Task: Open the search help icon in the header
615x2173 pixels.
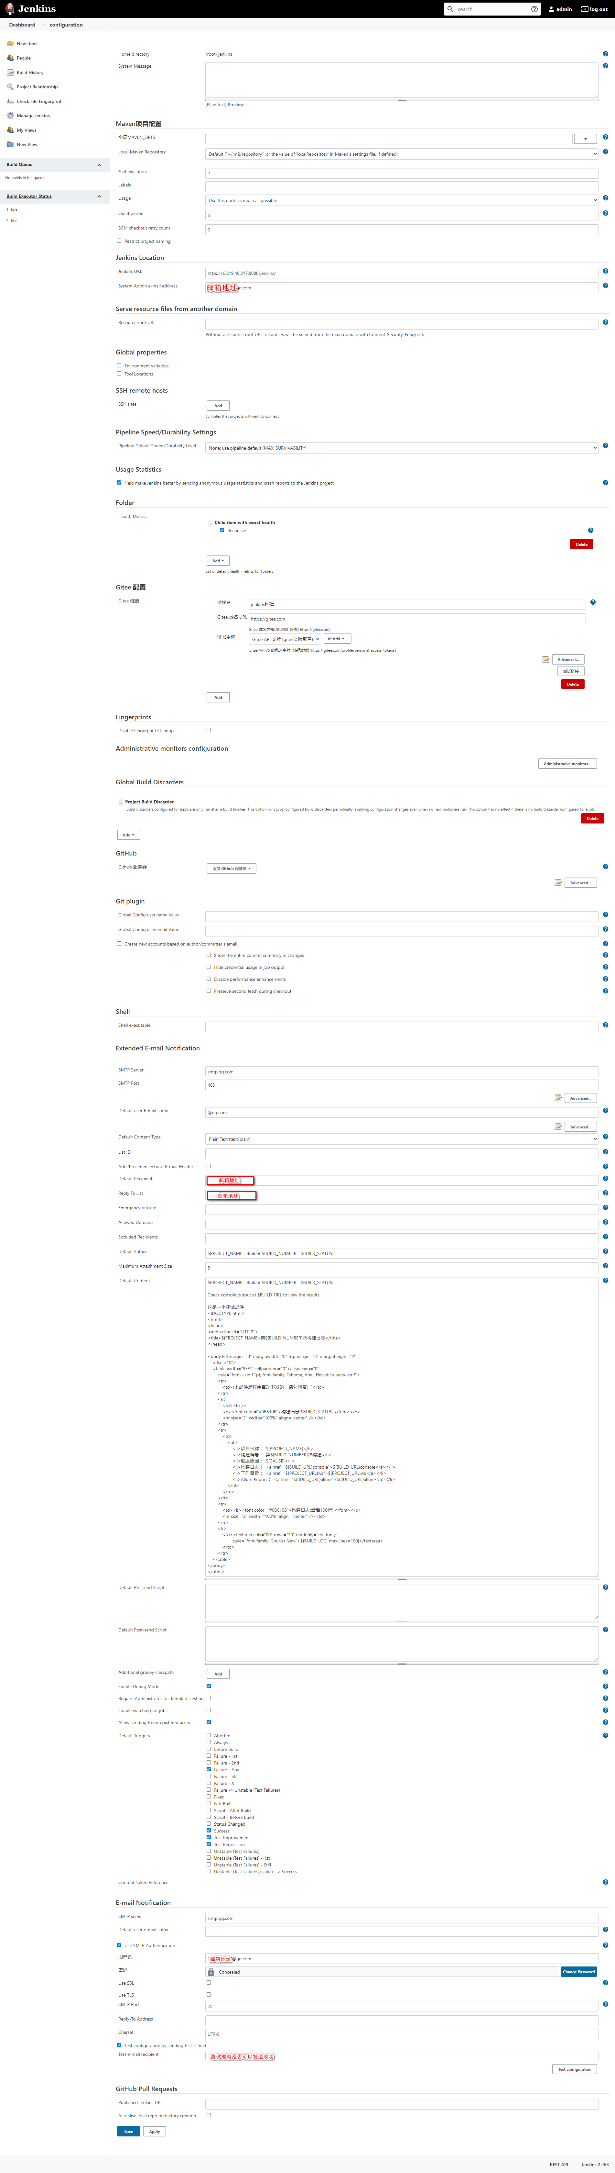Action: pos(534,9)
